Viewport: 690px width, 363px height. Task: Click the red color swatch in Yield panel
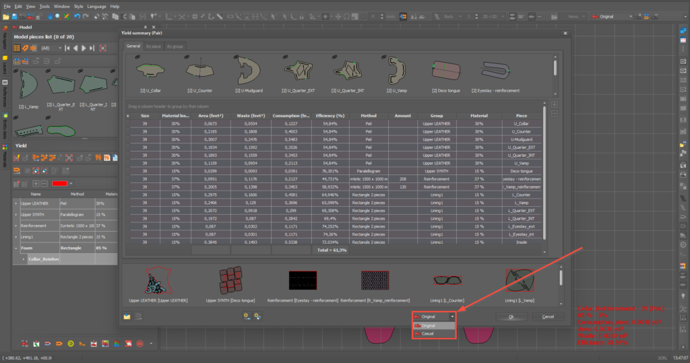(x=59, y=183)
